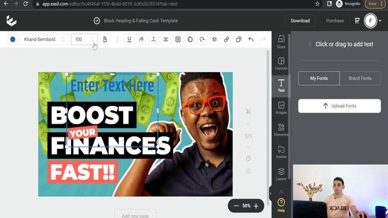Click the redo arrow
Screen dimensions: 388x218
(263, 39)
